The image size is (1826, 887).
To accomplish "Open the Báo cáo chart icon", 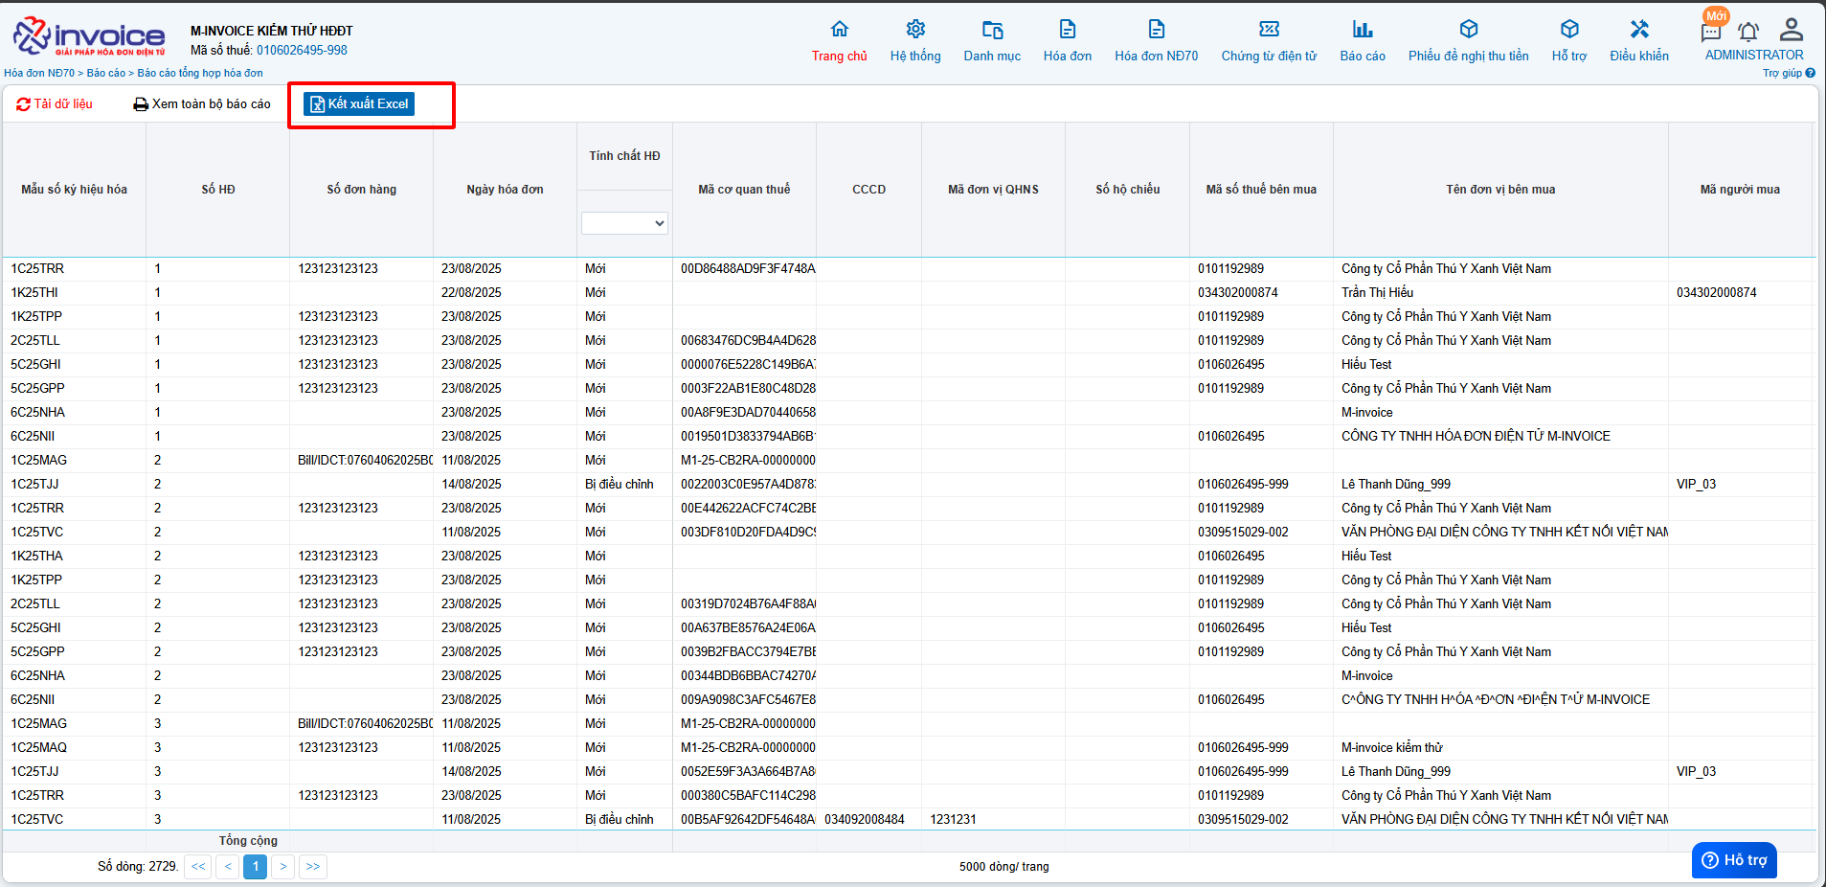I will (x=1362, y=29).
